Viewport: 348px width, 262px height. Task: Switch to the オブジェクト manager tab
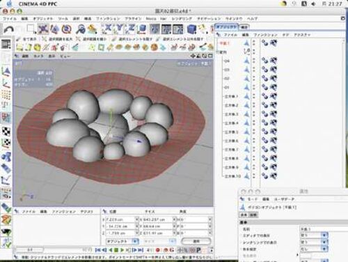pyautogui.click(x=226, y=27)
